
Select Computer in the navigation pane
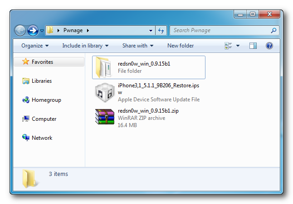point(44,119)
